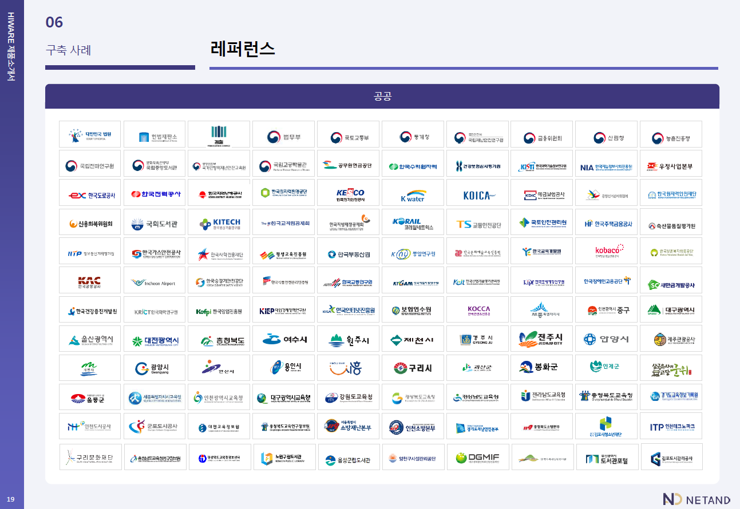The image size is (740, 509).
Task: Open the 울산광역시 logo
Action: pos(90,339)
